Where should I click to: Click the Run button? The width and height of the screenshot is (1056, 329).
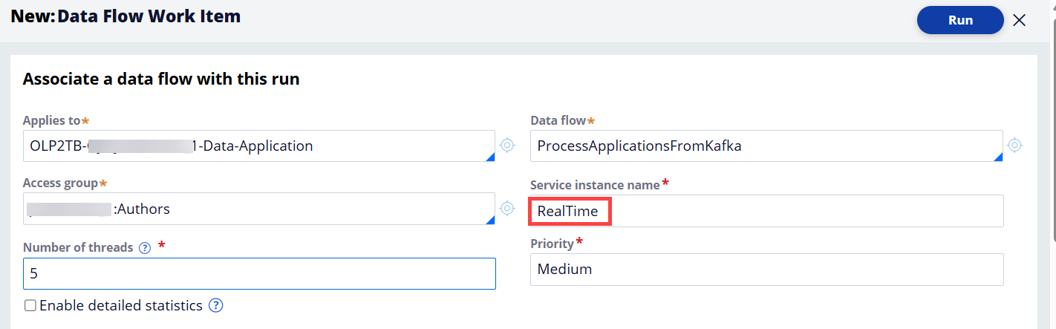960,20
